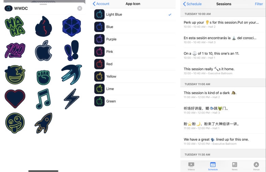Tap the music note sticker

[43, 99]
